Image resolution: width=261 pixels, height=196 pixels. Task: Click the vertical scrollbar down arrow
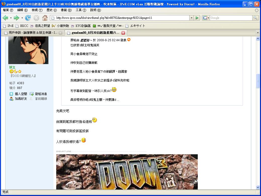pyautogui.click(x=258, y=187)
